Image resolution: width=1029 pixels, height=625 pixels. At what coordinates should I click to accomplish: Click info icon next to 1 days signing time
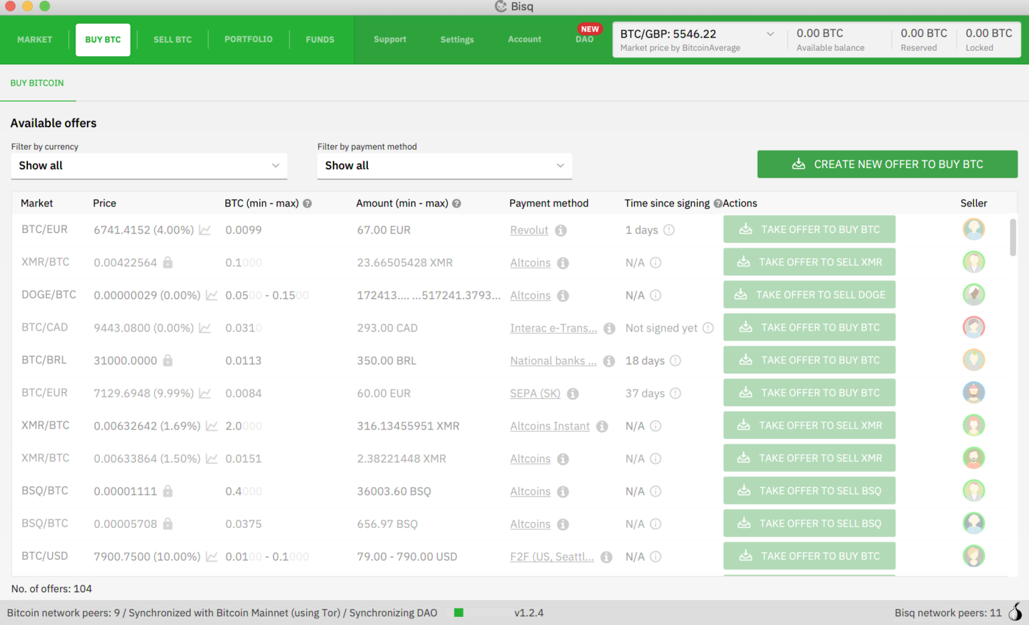click(669, 230)
